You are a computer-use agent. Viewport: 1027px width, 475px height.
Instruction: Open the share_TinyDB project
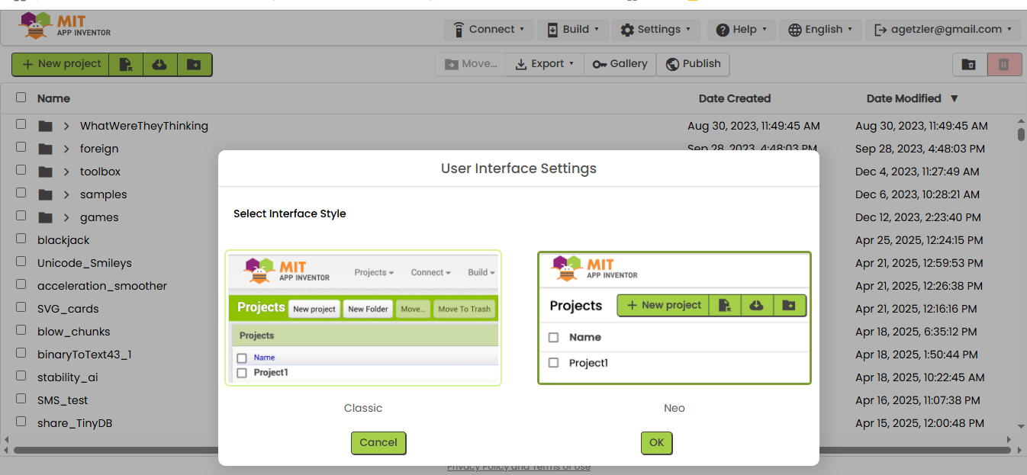pos(75,423)
